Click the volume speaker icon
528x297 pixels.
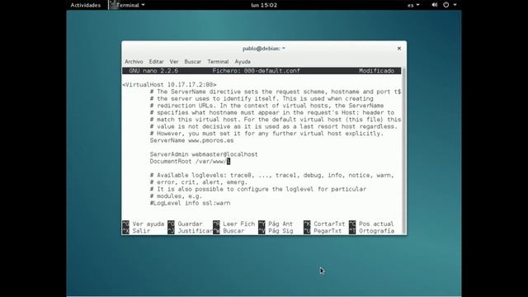pos(435,5)
